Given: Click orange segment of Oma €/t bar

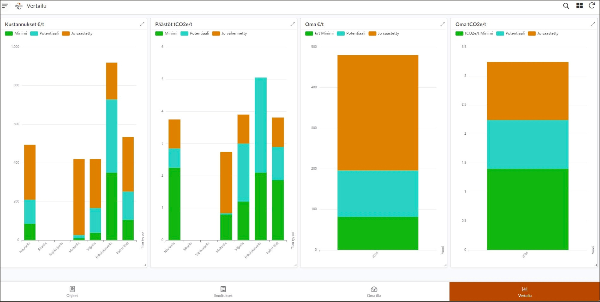Looking at the screenshot, I should (x=378, y=113).
